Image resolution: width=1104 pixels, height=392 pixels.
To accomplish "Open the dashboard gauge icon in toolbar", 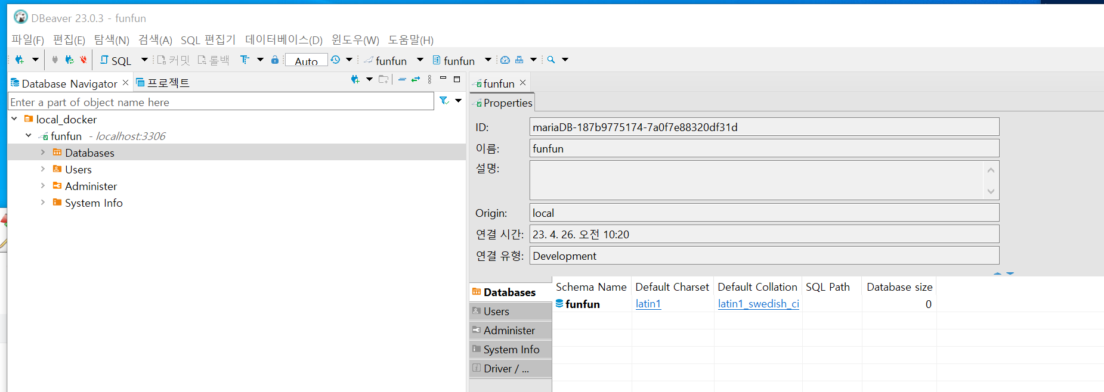I will [x=505, y=60].
